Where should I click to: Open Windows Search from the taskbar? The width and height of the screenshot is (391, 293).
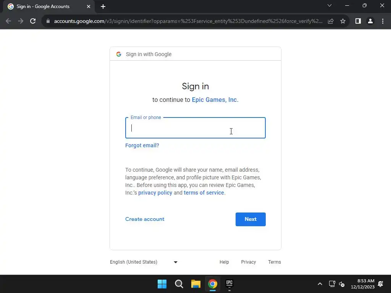pyautogui.click(x=179, y=284)
